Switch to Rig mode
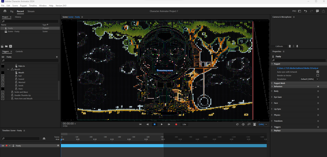This screenshot has width=327, height=157. (12, 11)
